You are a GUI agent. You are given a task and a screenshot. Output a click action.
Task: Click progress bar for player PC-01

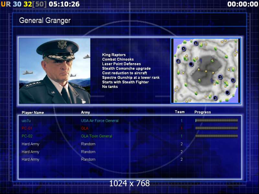[217, 128]
